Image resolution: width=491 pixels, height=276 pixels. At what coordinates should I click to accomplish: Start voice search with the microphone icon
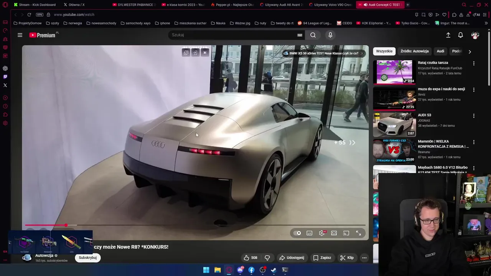330,35
